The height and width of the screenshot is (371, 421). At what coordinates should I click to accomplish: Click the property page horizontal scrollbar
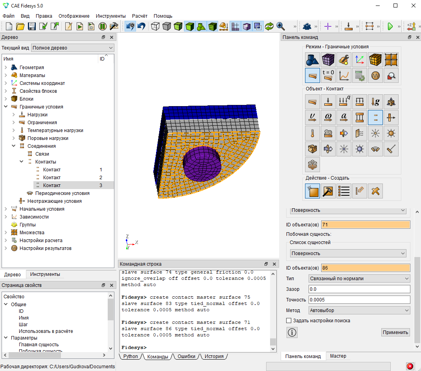click(35, 355)
